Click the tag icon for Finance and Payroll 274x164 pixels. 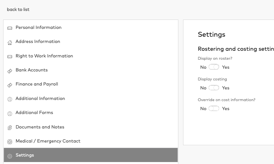(x=10, y=85)
